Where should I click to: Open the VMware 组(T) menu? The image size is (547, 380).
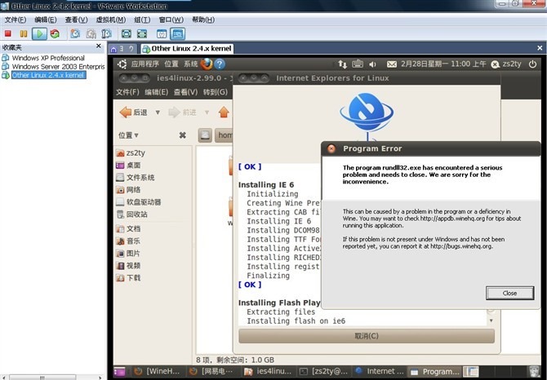(142, 20)
